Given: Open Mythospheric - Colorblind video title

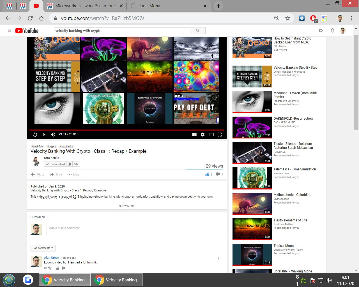Looking at the screenshot, I should pyautogui.click(x=292, y=195).
